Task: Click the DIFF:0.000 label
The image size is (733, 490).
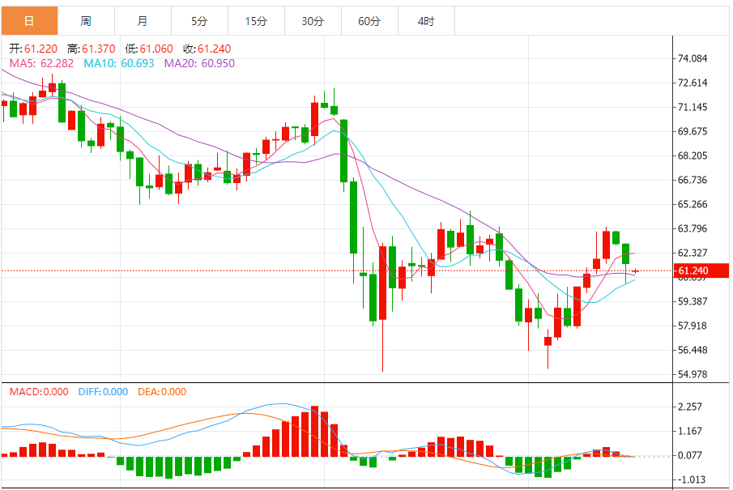Action: [103, 392]
